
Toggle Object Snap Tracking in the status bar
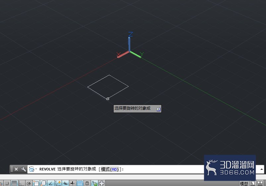tap(51, 183)
